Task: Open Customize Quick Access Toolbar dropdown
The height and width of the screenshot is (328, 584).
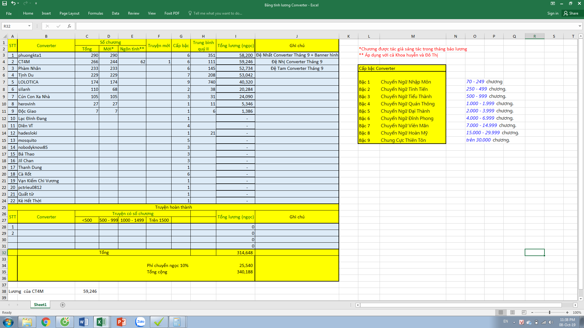Action: (36, 3)
